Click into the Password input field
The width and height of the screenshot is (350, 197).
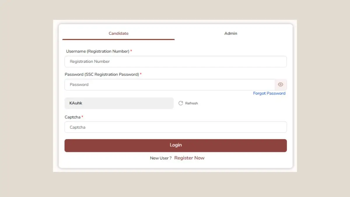(x=169, y=85)
